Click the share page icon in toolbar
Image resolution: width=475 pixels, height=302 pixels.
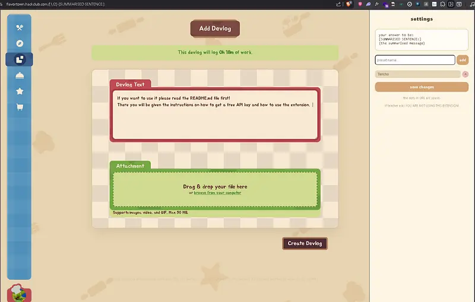337,4
